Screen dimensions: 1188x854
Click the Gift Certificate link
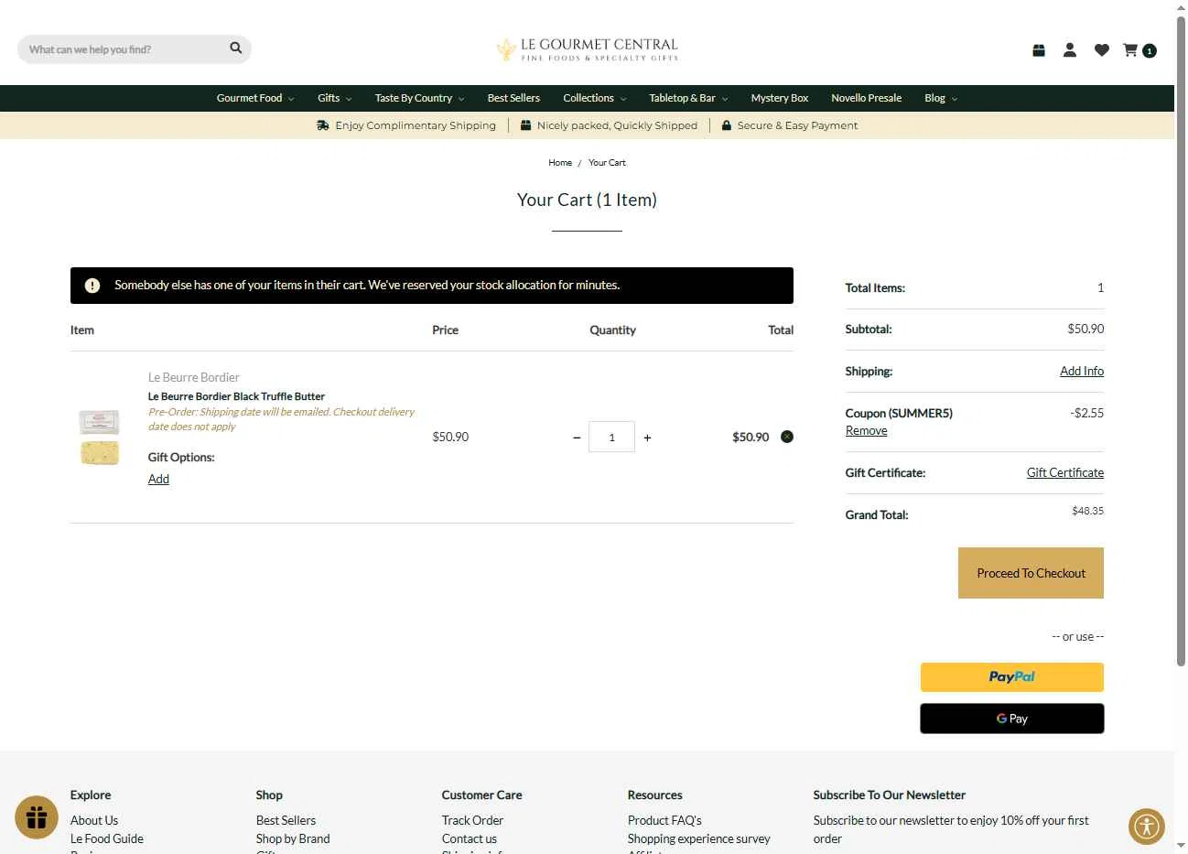[1065, 472]
